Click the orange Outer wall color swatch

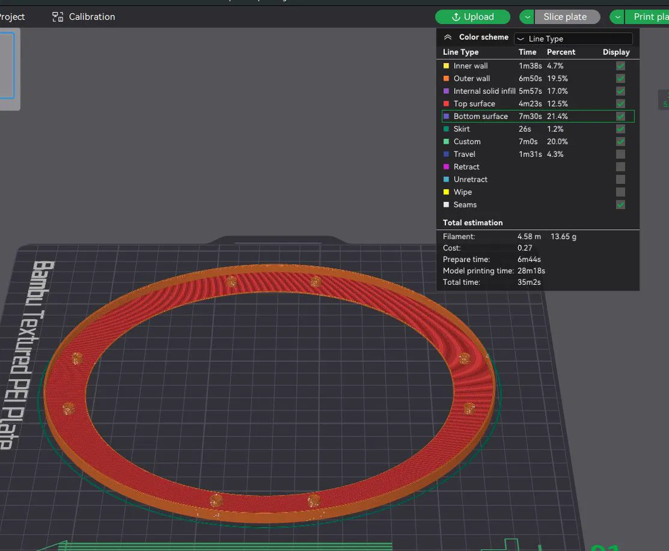(446, 79)
